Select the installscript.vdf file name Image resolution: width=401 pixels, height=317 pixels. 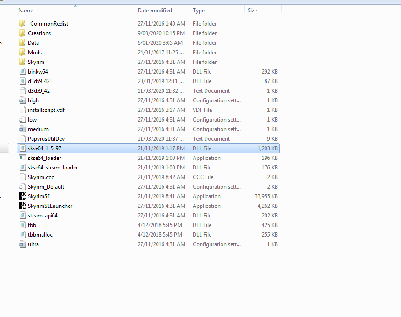(46, 110)
